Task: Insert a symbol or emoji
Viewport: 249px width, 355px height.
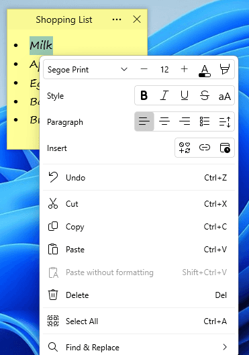Action: pyautogui.click(x=185, y=148)
